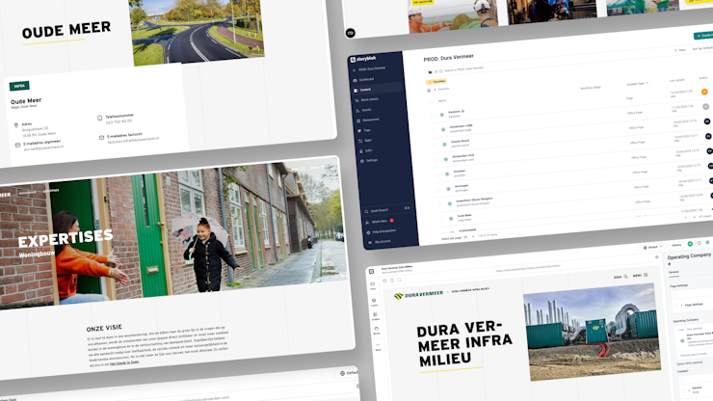This screenshot has height=401, width=713.
Task: Open What's New in the Storyblok sidebar
Action: pyautogui.click(x=379, y=221)
